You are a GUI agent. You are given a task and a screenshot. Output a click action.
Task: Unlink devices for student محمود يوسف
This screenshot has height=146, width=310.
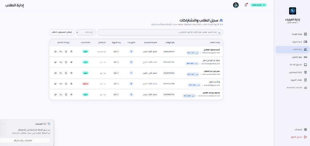coord(61,95)
